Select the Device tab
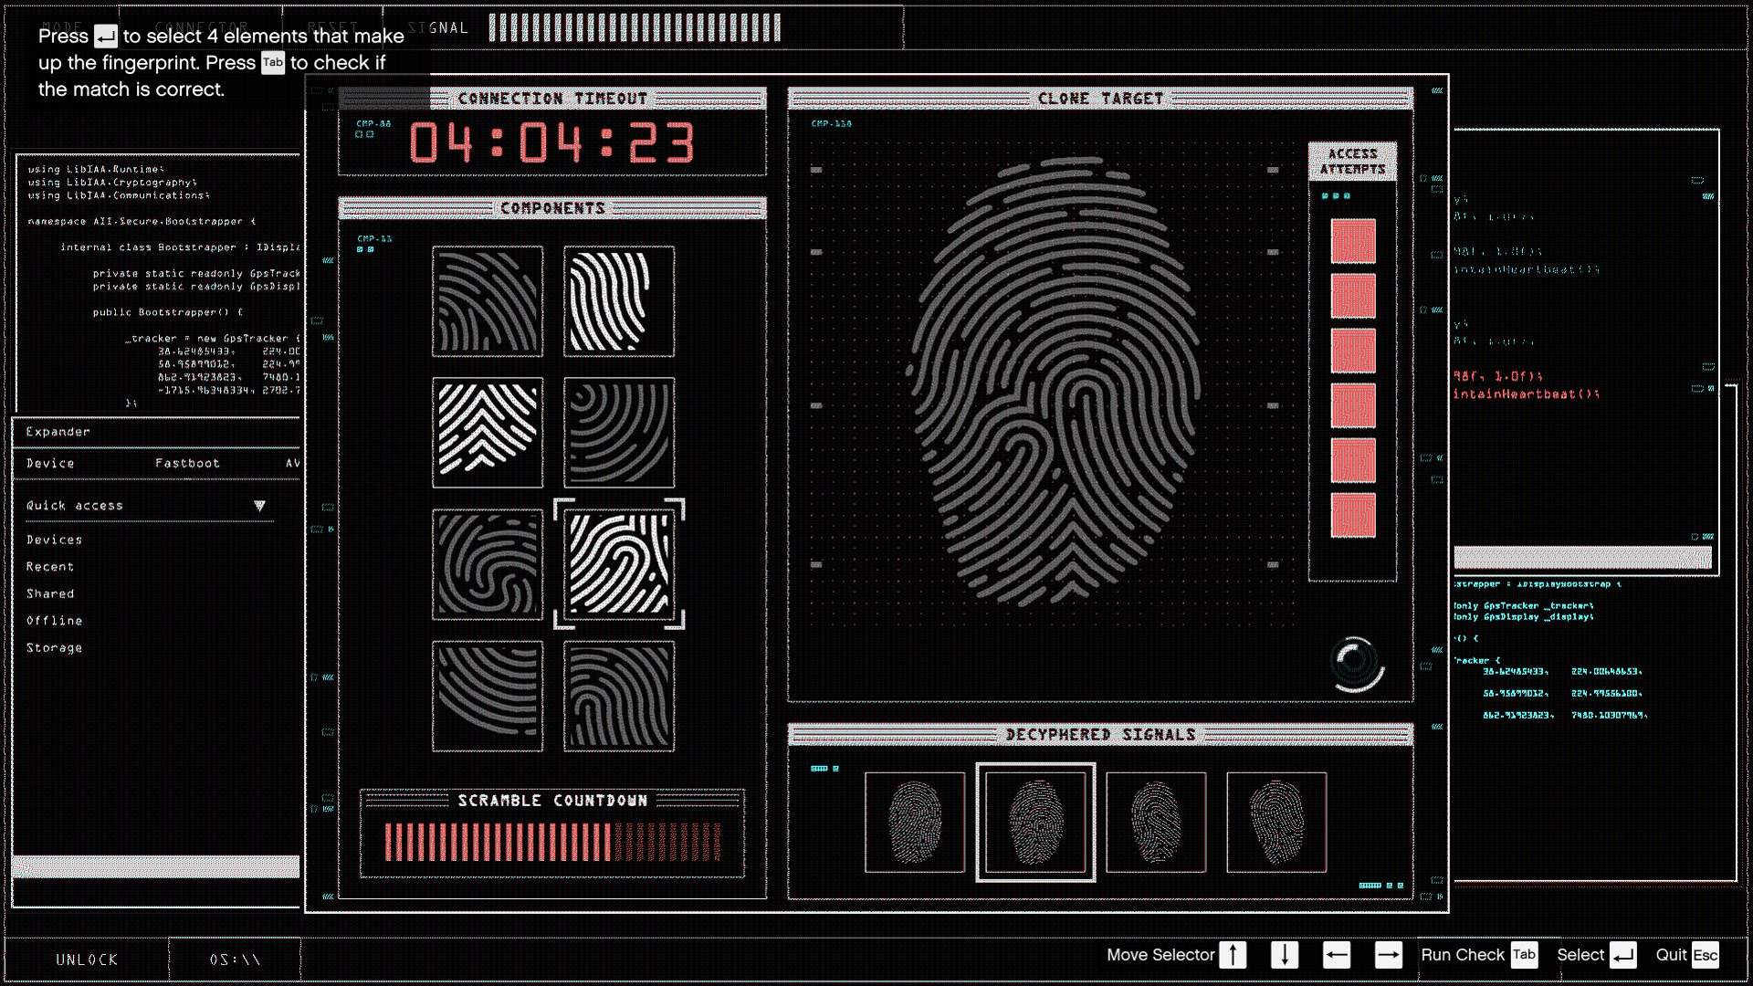Screen dimensions: 1753x986 [x=50, y=464]
